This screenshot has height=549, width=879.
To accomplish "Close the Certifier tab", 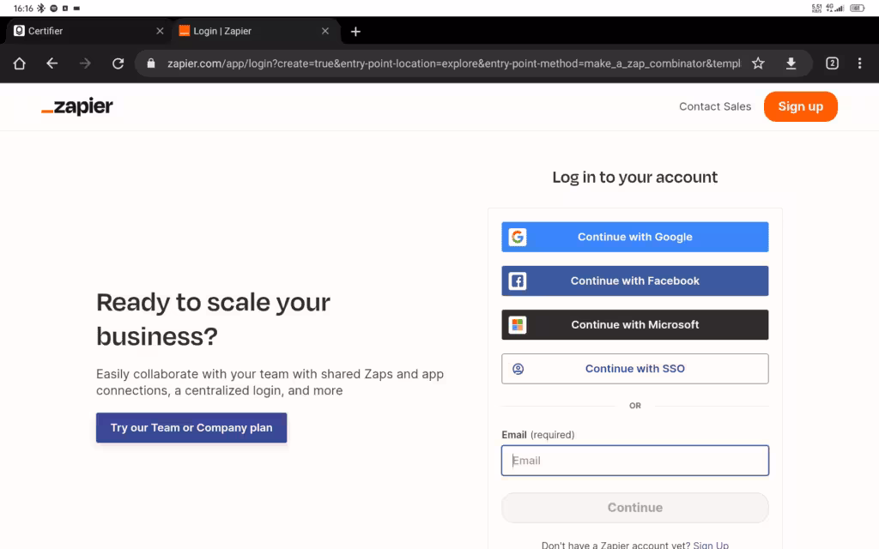I will [x=160, y=31].
